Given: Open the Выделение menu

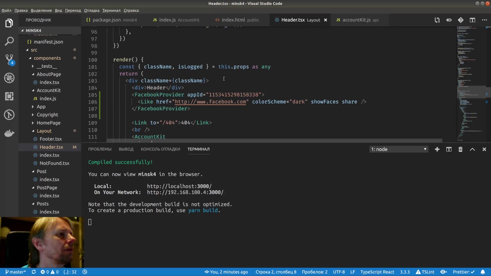Looking at the screenshot, I should pos(41,10).
